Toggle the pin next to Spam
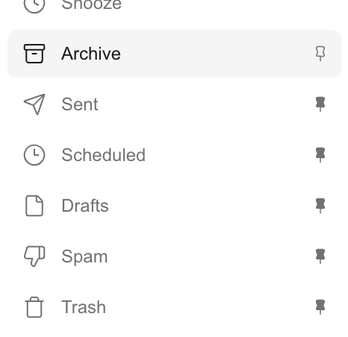The image size is (348, 337). pos(320,256)
